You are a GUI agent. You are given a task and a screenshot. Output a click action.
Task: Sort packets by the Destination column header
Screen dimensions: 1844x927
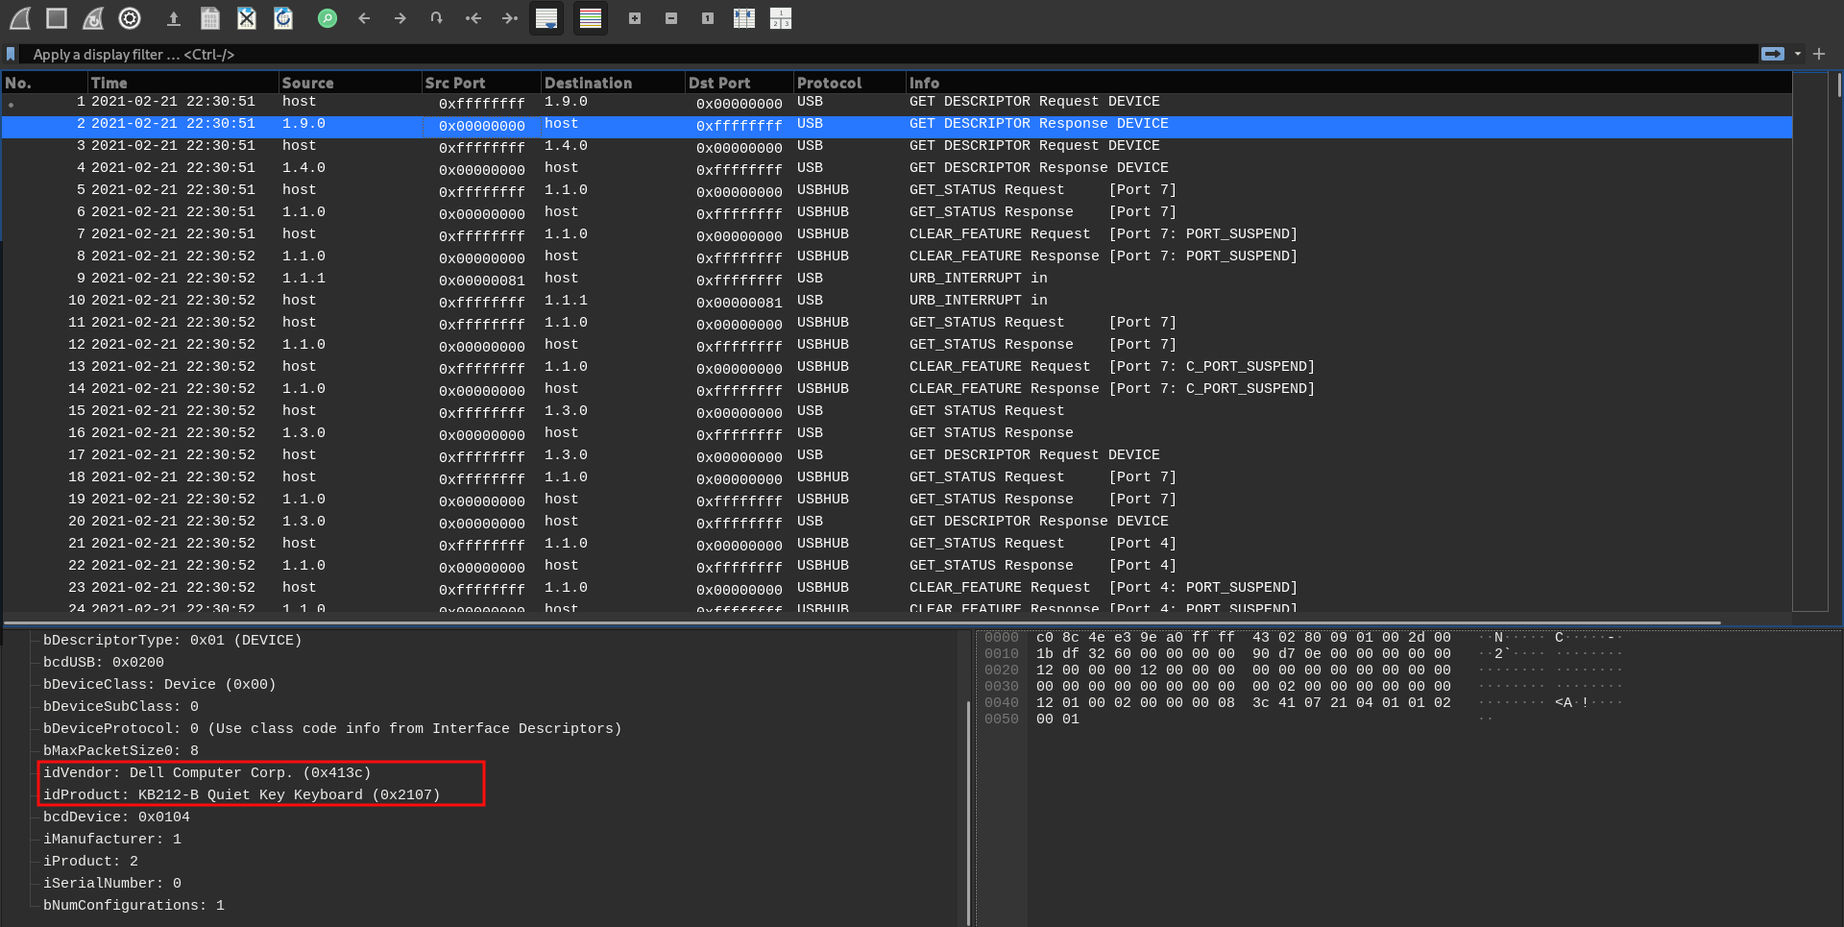click(x=588, y=84)
